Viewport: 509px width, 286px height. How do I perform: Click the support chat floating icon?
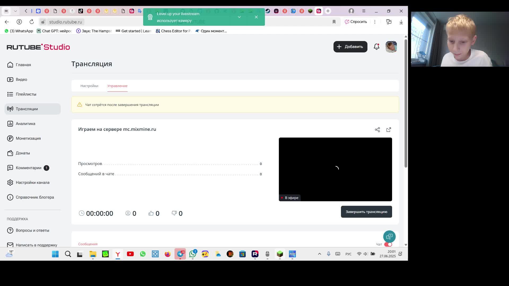389,236
